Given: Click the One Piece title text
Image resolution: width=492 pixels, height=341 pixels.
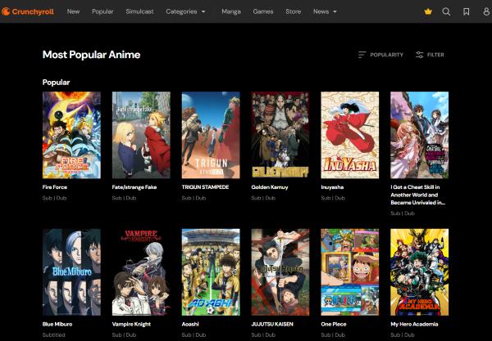Looking at the screenshot, I should click(x=334, y=324).
